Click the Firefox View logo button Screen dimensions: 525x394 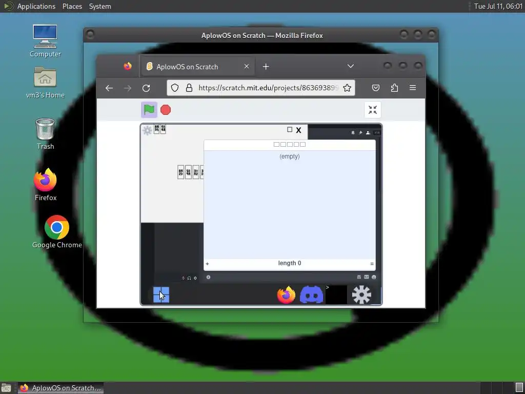[x=128, y=66]
